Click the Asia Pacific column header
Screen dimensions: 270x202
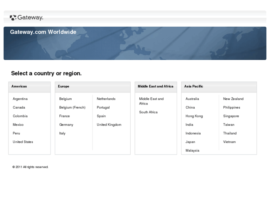click(x=193, y=86)
